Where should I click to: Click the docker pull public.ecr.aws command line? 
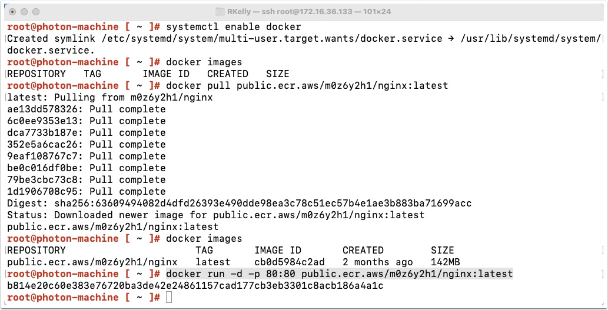coord(307,86)
